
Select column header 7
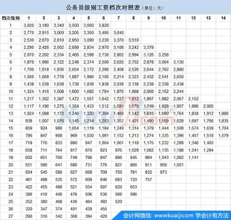coord(119,18)
